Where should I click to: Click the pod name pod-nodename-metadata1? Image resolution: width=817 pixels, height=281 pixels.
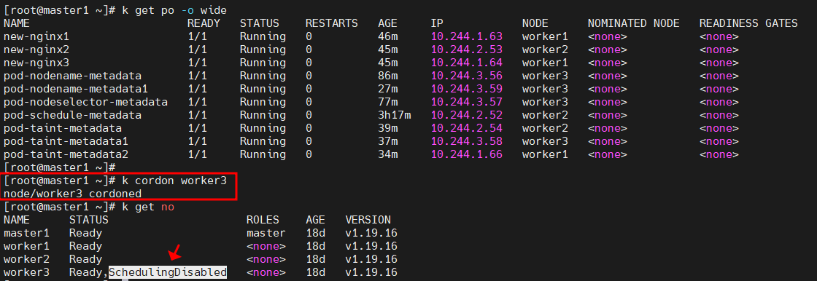[x=76, y=89]
